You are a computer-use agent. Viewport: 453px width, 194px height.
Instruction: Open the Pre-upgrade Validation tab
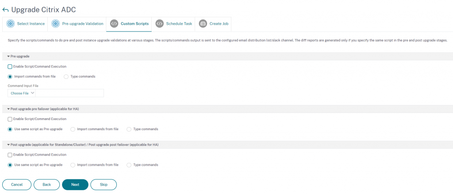[77, 24]
